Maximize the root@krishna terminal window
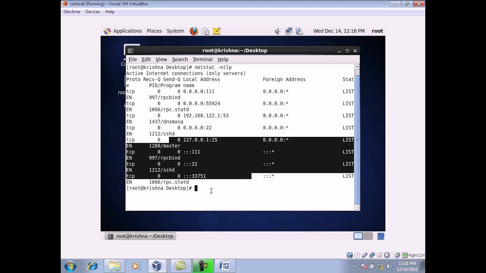This screenshot has height=273, width=486. pos(347,51)
